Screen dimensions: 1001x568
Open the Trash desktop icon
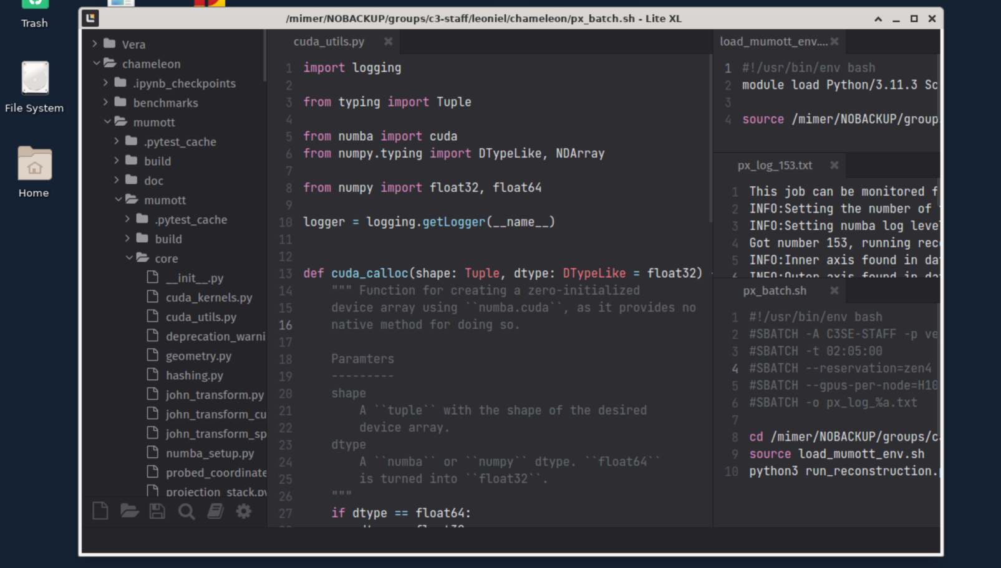click(x=34, y=14)
